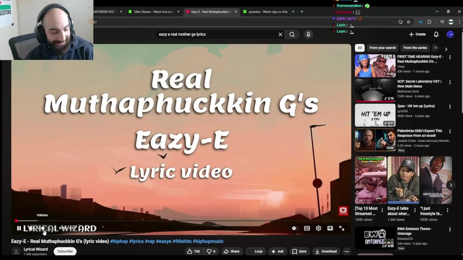Open the browser media control icon
Screen dimensions: 463x260
click(x=442, y=22)
